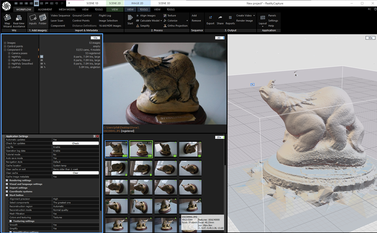Open the Calculate Model dropdown
This screenshot has height=233, width=377.
point(162,21)
